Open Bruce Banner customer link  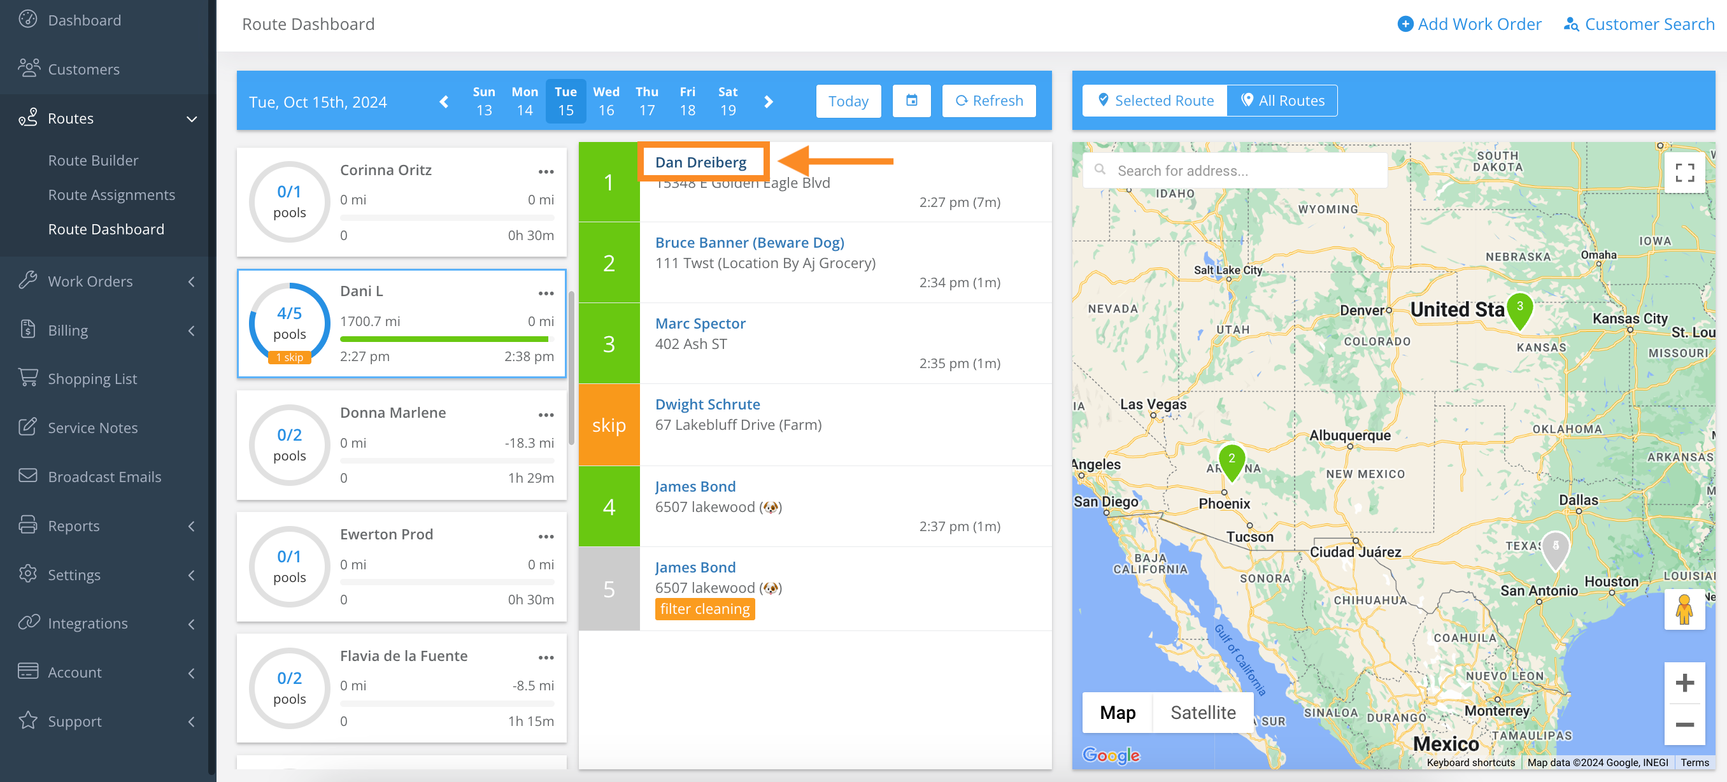click(x=750, y=242)
